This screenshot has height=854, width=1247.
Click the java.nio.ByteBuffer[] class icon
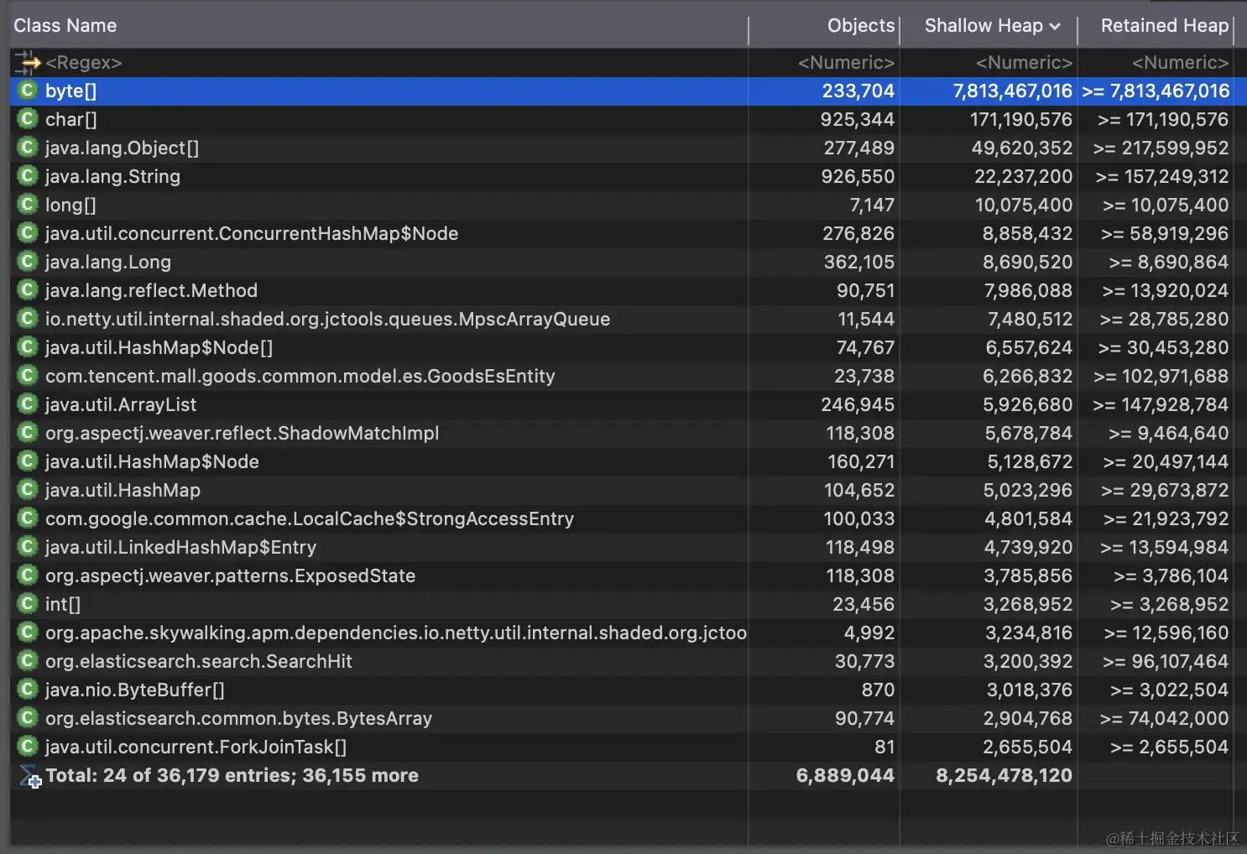tap(28, 690)
